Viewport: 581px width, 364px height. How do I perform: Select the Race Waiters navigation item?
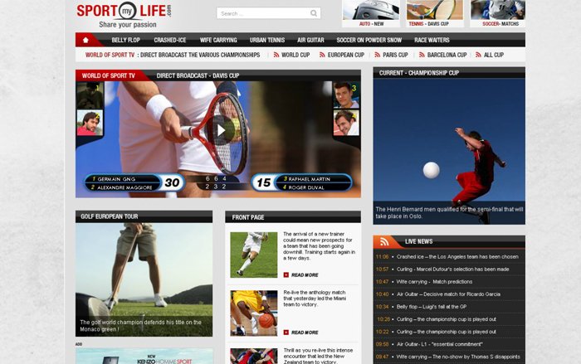pyautogui.click(x=432, y=40)
